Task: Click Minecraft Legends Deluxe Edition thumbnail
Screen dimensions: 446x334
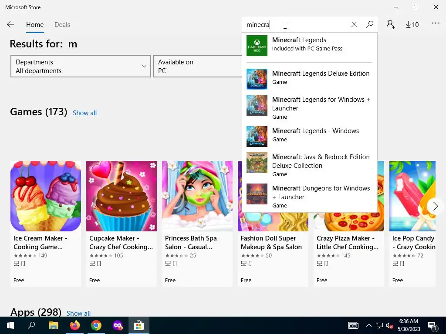Action: (257, 79)
